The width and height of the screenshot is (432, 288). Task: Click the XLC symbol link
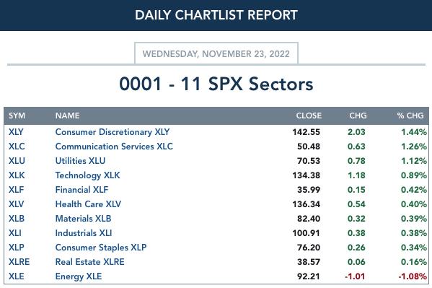[x=17, y=147]
